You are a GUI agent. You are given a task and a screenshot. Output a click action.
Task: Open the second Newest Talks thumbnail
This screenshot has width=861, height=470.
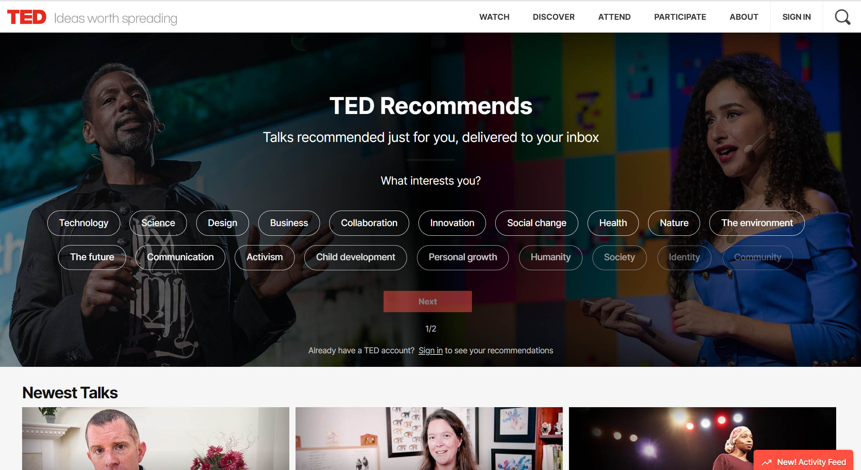pos(429,439)
